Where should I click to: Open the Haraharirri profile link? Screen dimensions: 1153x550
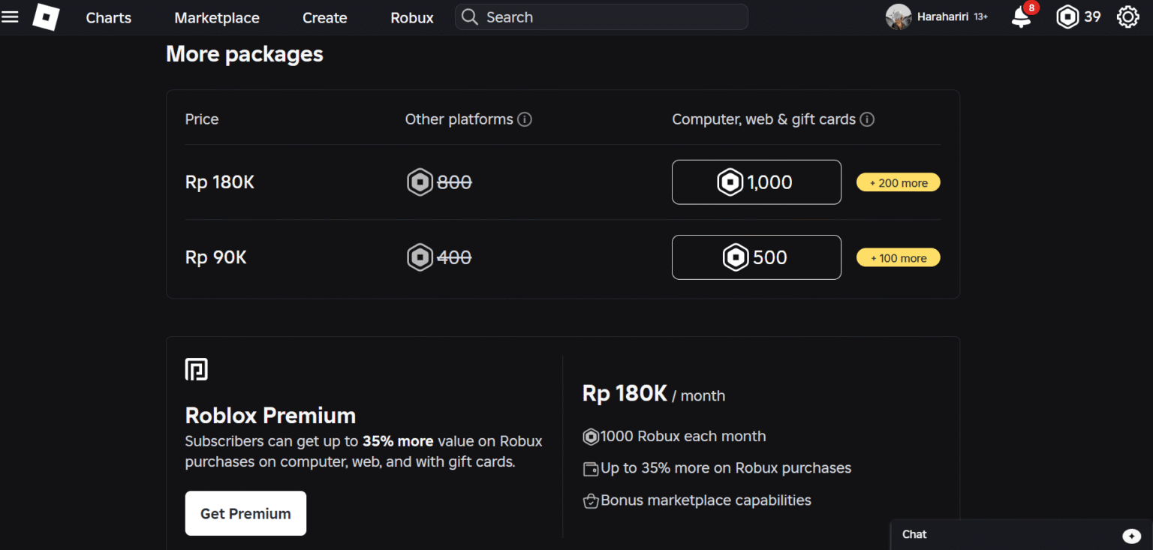pyautogui.click(x=944, y=17)
